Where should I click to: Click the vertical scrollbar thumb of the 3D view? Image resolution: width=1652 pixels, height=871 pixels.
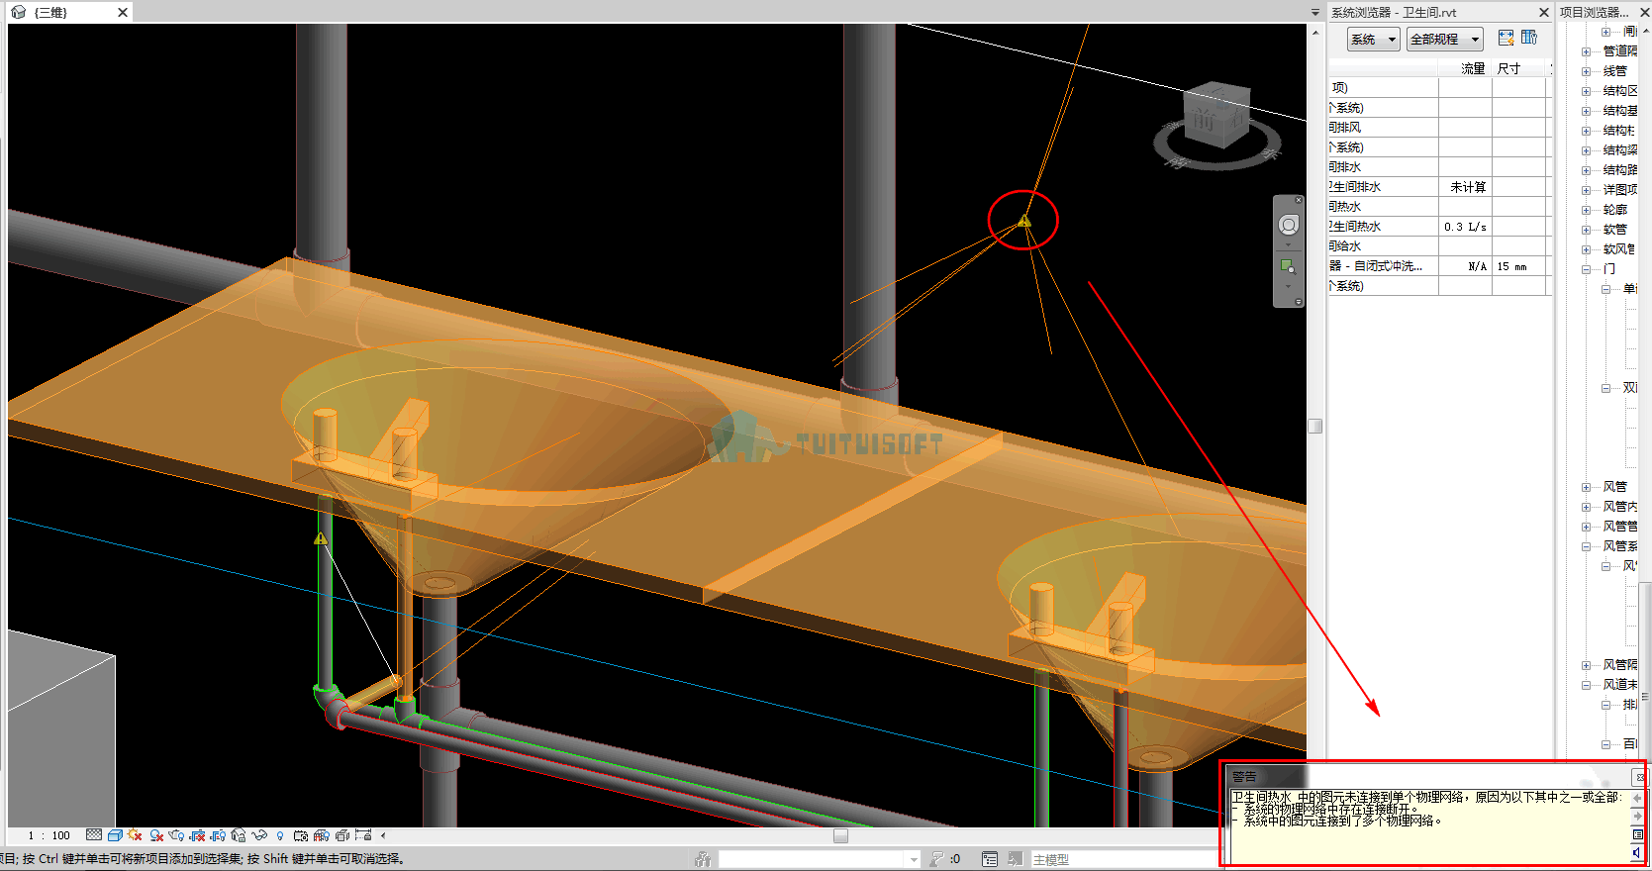click(1314, 426)
